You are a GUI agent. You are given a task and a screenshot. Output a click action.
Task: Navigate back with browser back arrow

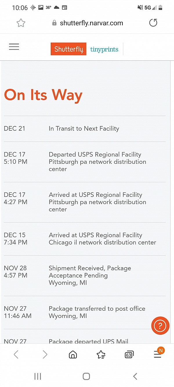(x=16, y=354)
